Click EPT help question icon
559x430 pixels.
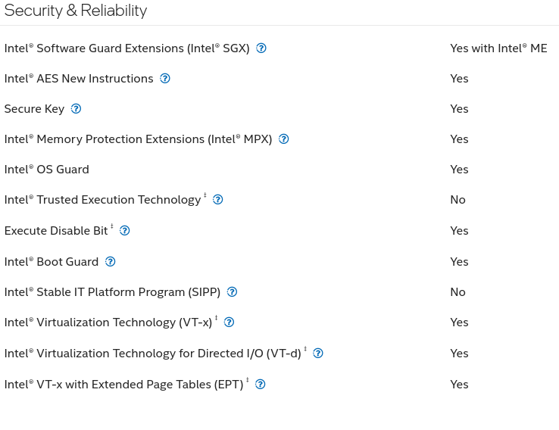coord(261,384)
